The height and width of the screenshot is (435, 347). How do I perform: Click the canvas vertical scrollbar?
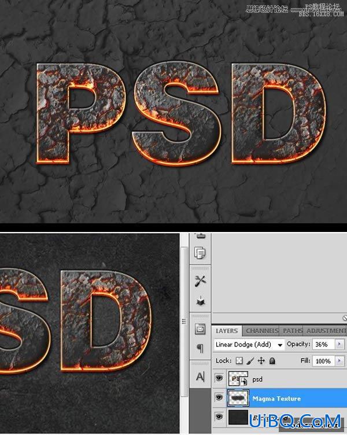point(183,322)
